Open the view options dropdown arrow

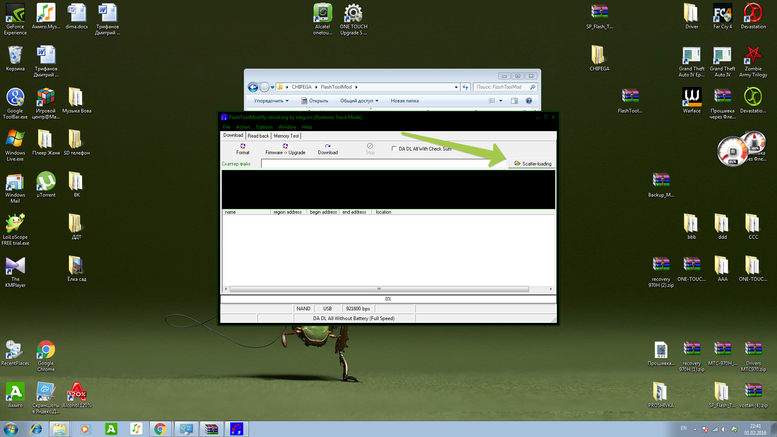pos(501,101)
